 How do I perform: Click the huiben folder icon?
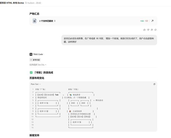pos(26,3)
